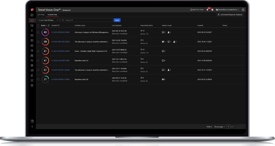Select the highlighted Workbench sidebar icon
The height and width of the screenshot is (146, 275).
click(x=32, y=20)
